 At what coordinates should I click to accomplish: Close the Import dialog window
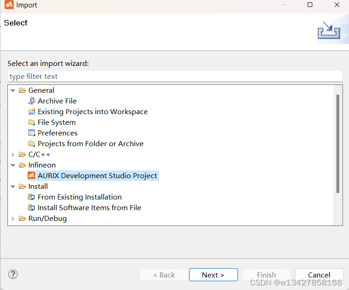[337, 5]
